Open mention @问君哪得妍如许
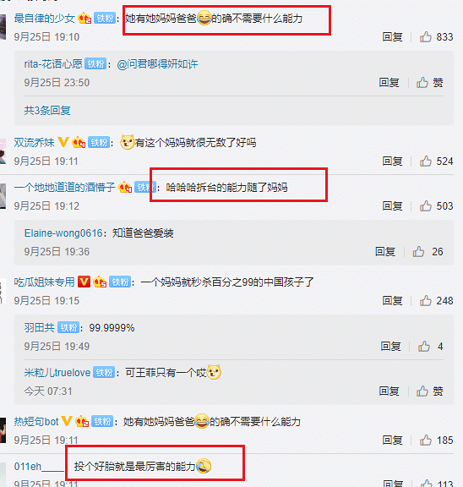 click(157, 64)
